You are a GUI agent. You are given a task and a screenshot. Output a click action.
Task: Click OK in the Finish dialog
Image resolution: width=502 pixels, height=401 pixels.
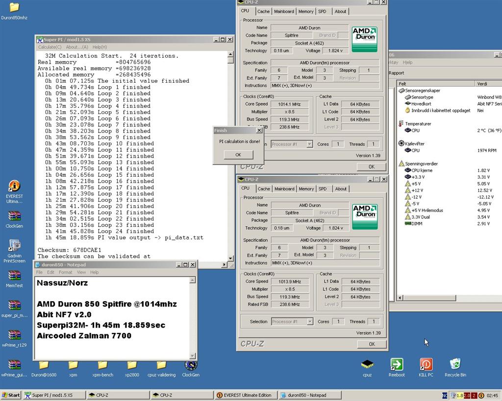click(x=238, y=155)
